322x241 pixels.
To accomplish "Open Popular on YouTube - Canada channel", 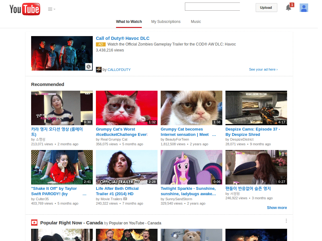I will (x=135, y=223).
